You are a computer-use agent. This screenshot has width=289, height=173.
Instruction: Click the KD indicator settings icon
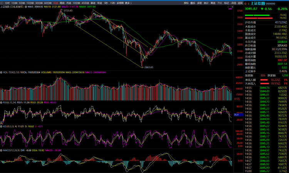(x=2, y=126)
